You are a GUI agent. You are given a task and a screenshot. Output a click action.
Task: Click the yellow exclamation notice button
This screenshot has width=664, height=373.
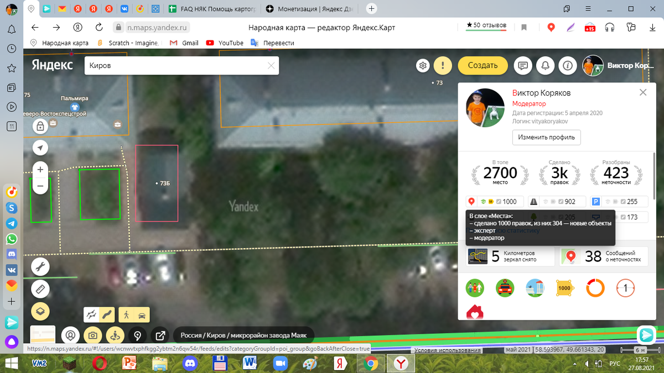[442, 65]
